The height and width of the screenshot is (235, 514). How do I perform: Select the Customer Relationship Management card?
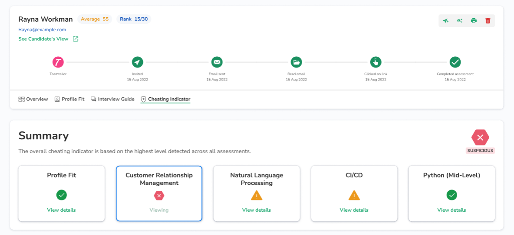159,193
